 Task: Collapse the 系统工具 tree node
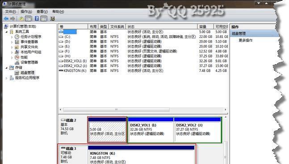tap(7, 32)
